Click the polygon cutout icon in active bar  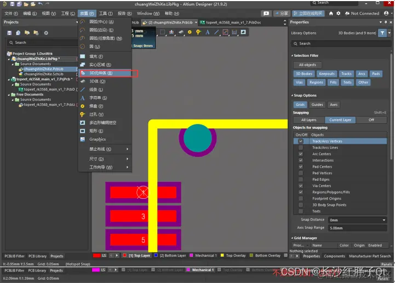[243, 32]
